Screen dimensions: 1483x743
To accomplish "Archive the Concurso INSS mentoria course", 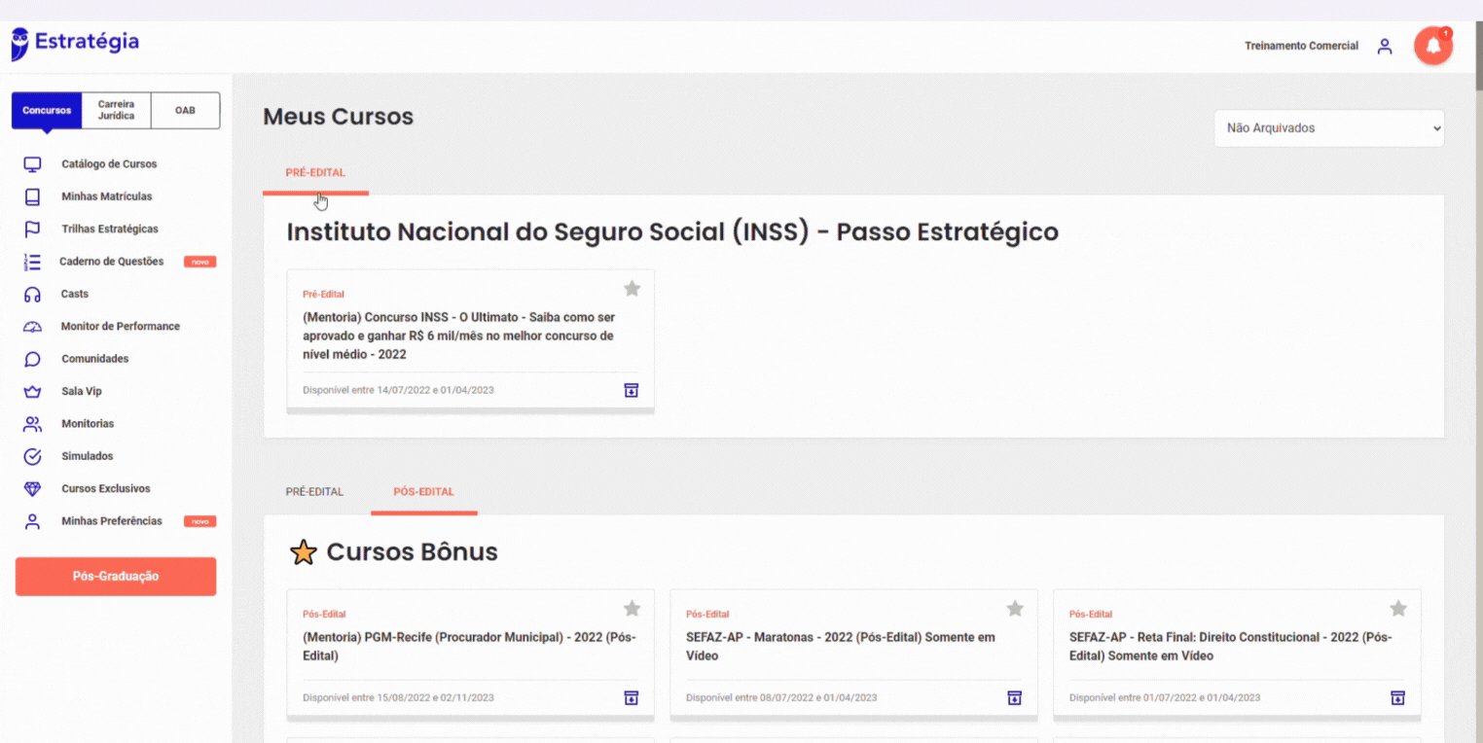I will pyautogui.click(x=631, y=390).
